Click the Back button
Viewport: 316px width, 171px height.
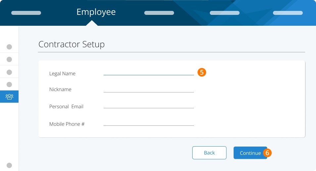(x=209, y=153)
